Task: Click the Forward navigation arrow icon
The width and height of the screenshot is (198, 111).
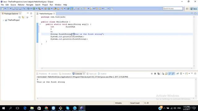Action: [106, 9]
